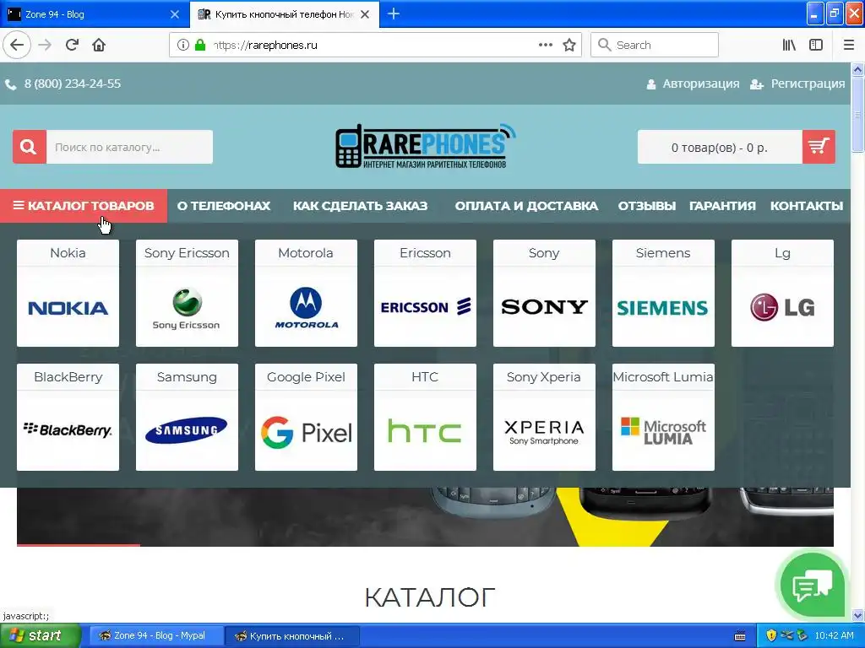Screen dimensions: 865x648
Task: Open Microsoft Lumia brand logo tile
Action: 663,431
